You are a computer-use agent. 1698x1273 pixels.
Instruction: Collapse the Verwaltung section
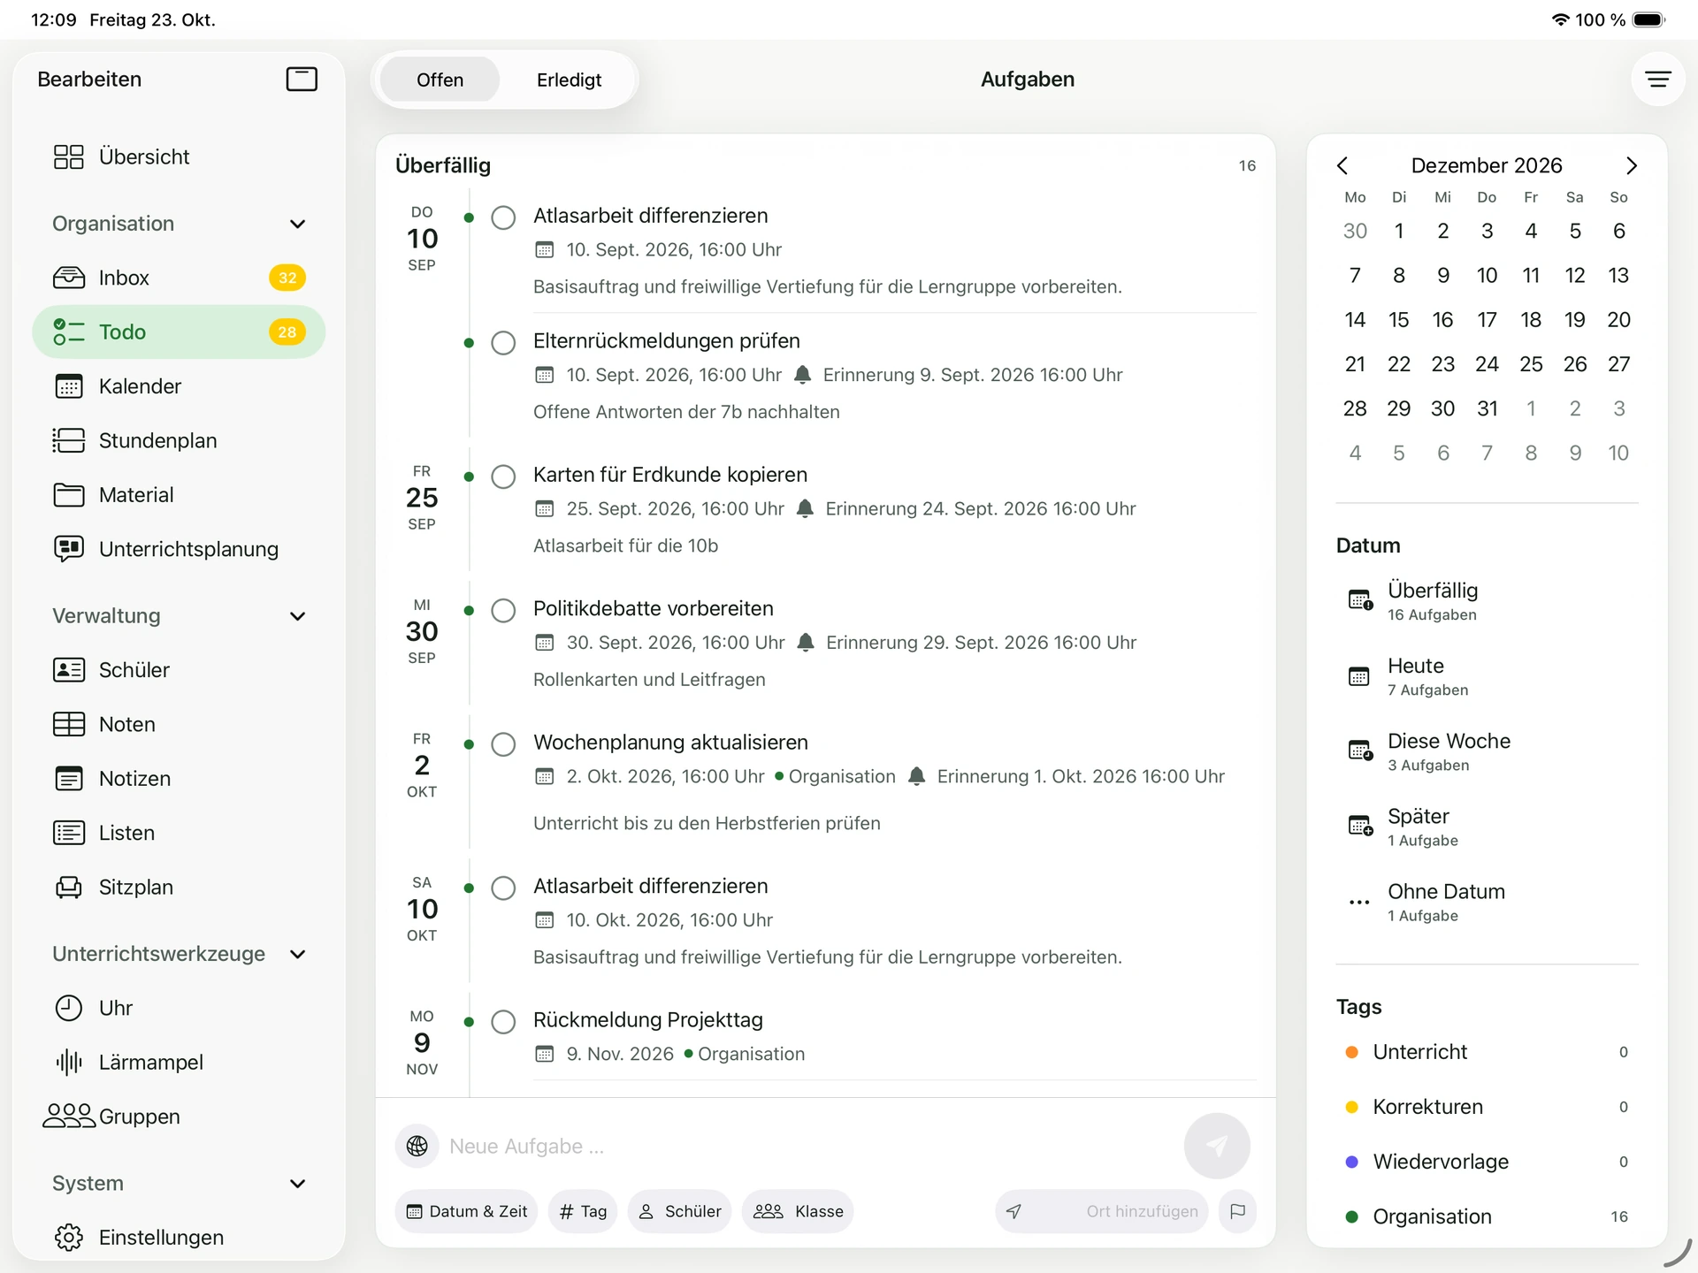[x=298, y=616]
